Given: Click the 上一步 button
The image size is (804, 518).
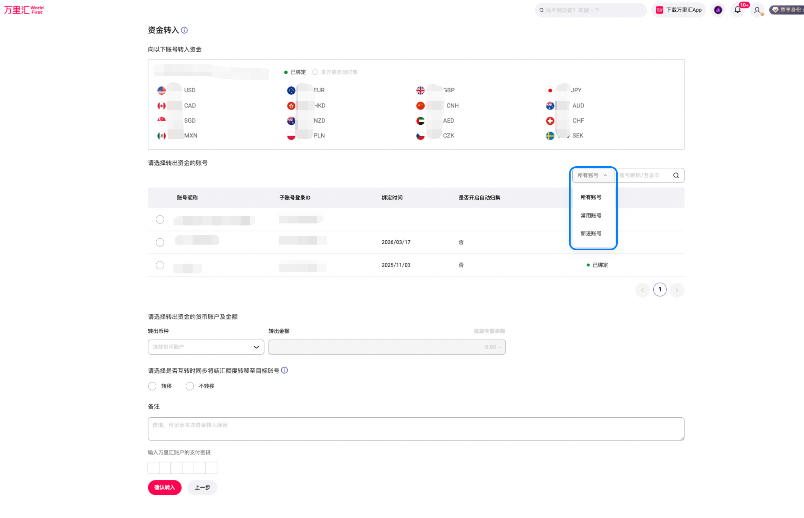Looking at the screenshot, I should tap(202, 488).
